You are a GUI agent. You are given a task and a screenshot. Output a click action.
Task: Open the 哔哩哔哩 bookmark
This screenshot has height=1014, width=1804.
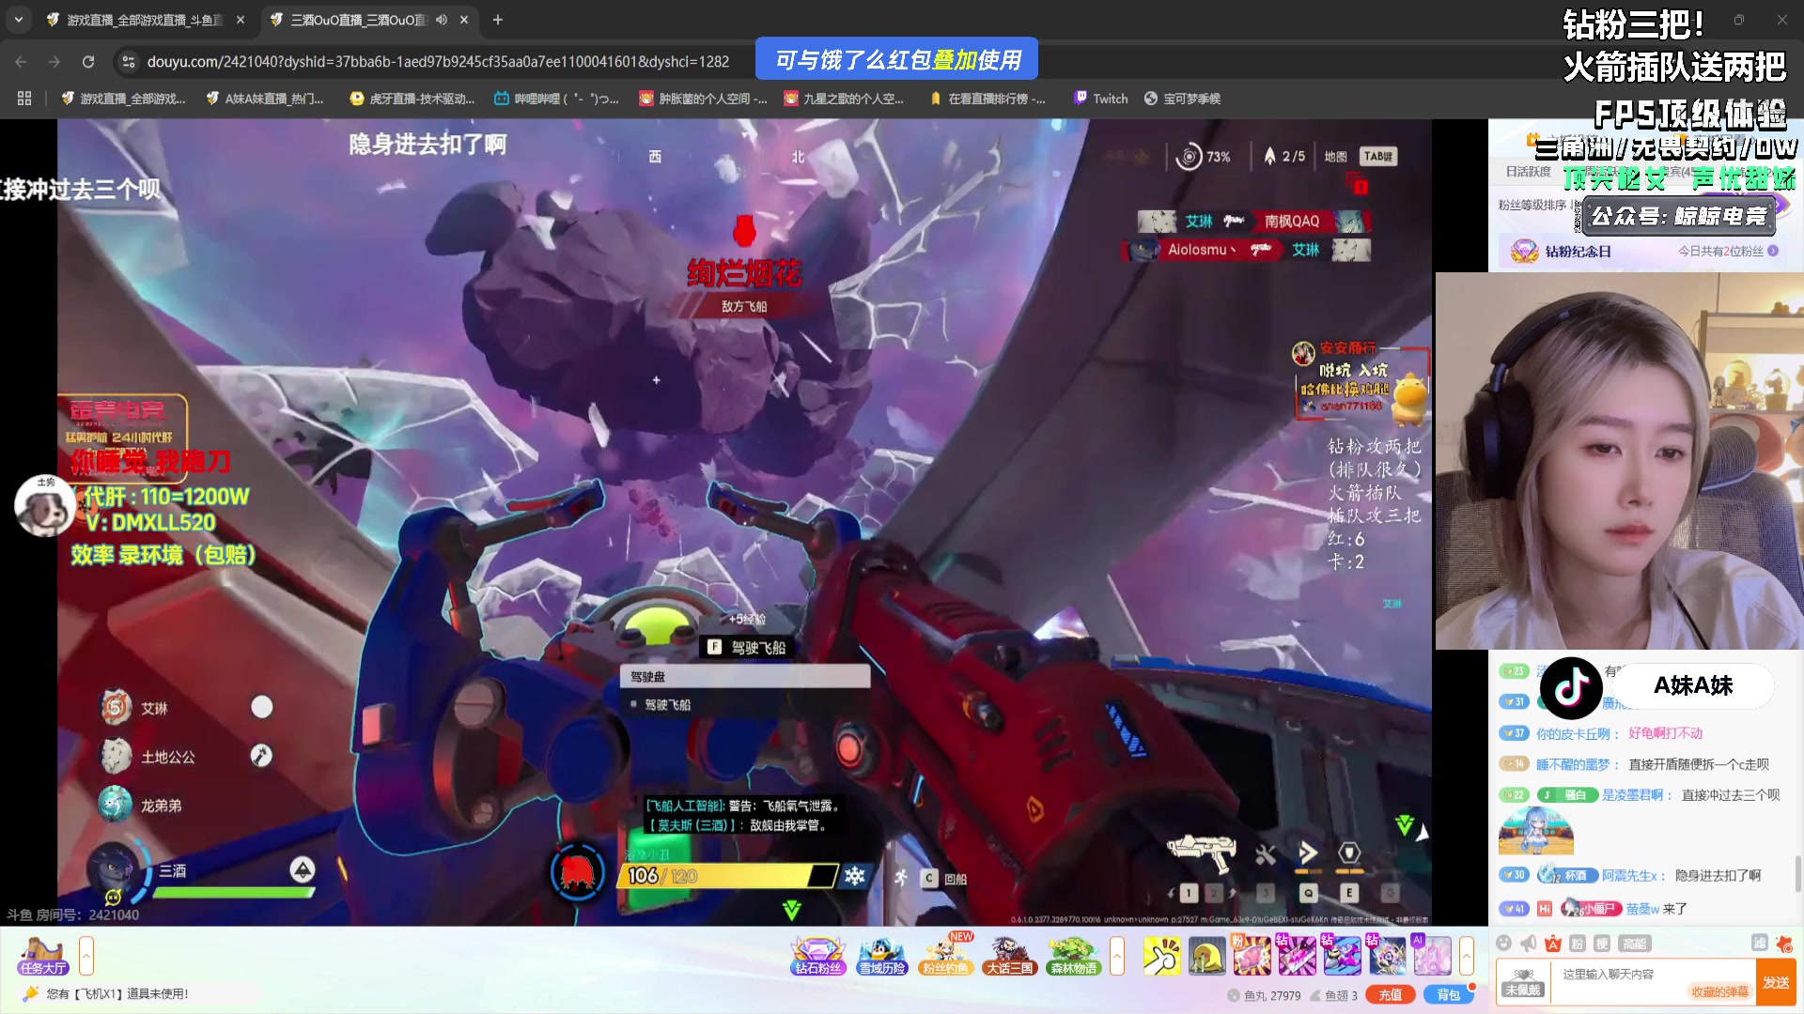[x=556, y=99]
